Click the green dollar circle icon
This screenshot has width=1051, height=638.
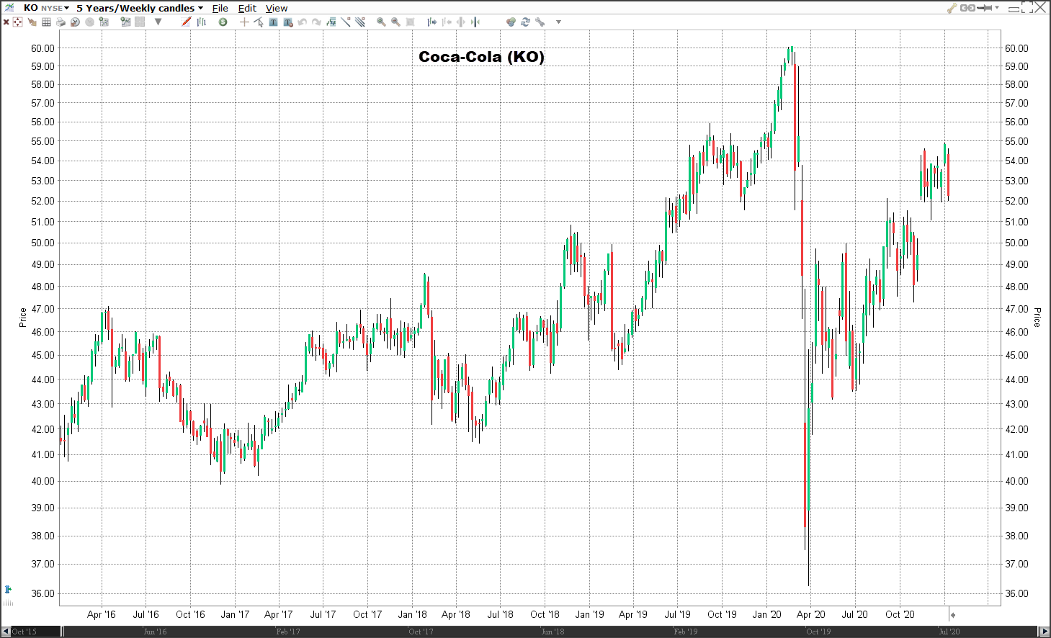(223, 22)
